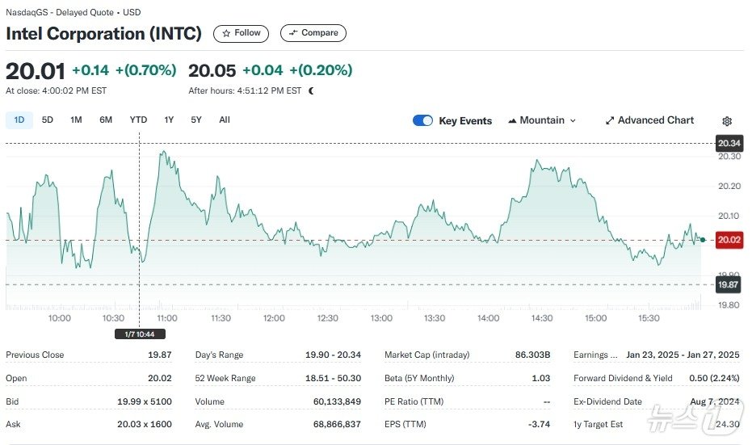The width and height of the screenshot is (752, 445).
Task: Select the 1Y time range
Action: tap(169, 120)
